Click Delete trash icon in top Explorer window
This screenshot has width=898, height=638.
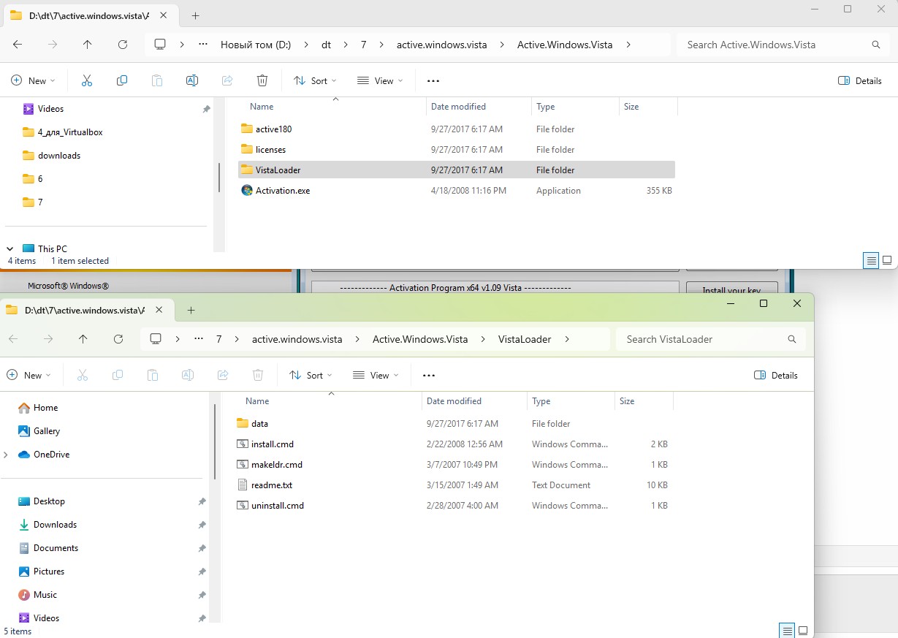pos(262,80)
